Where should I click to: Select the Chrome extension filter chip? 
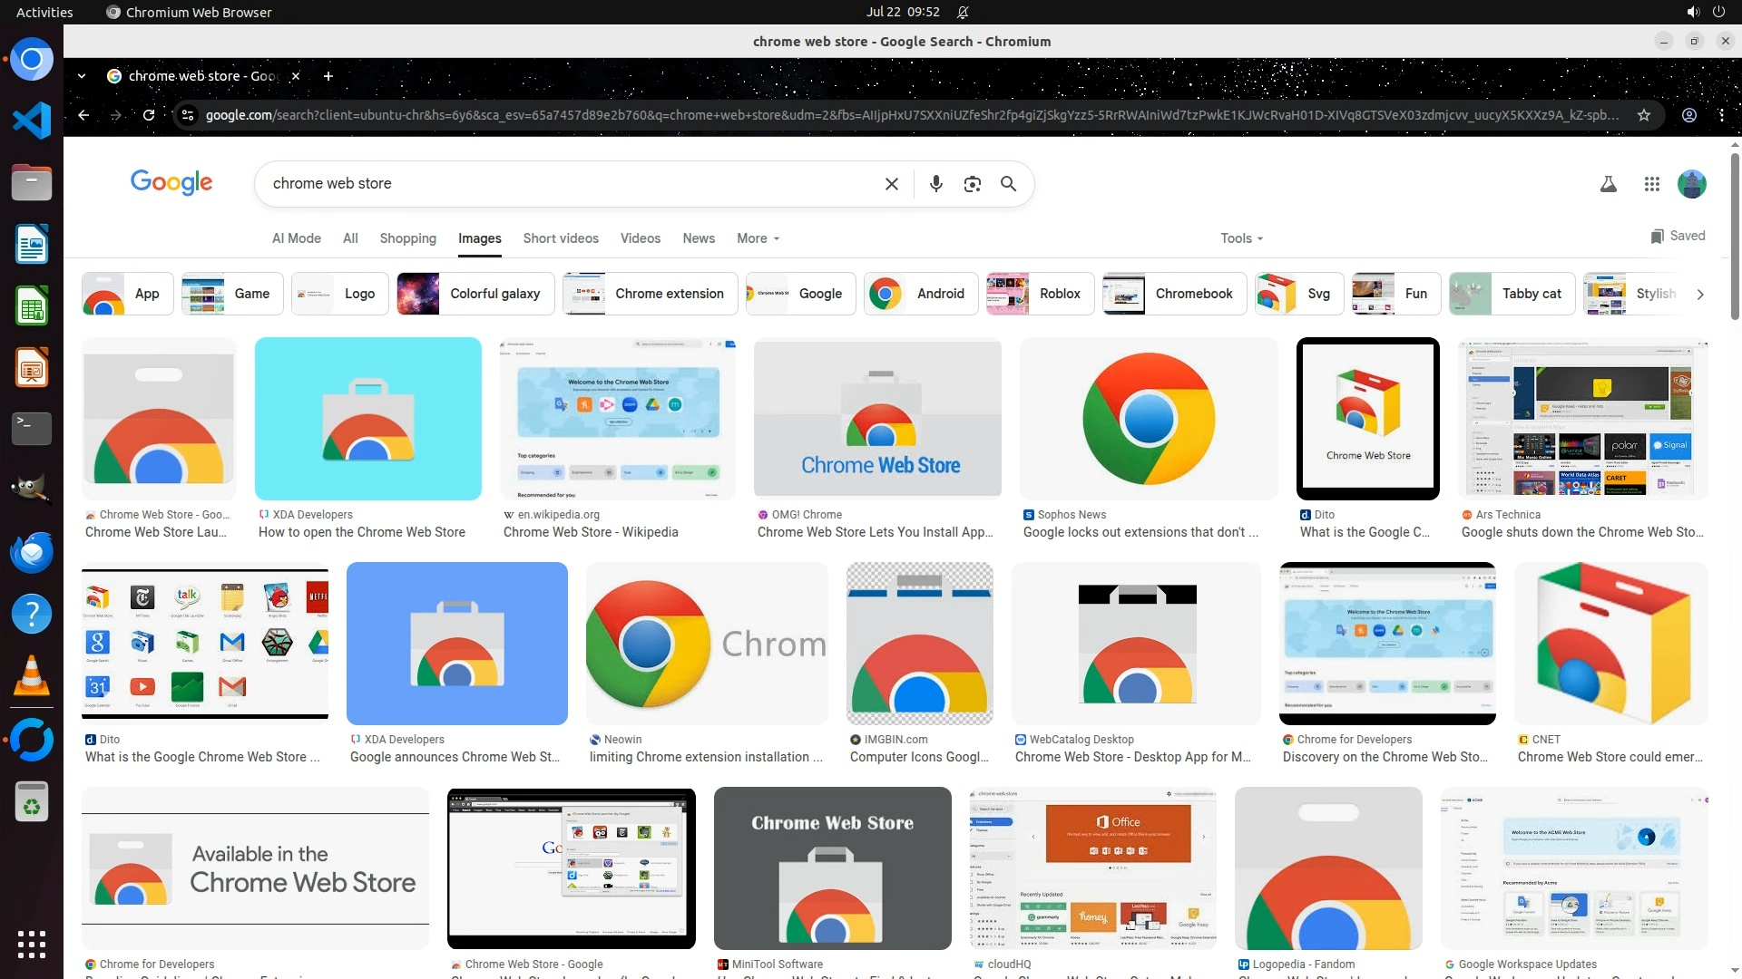tap(650, 294)
